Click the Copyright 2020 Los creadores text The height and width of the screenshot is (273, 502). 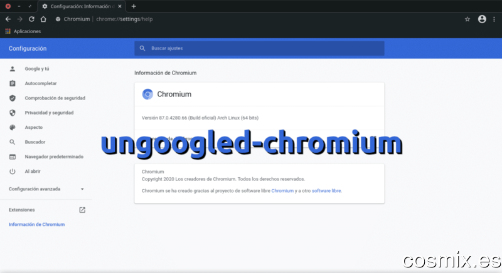coord(223,179)
